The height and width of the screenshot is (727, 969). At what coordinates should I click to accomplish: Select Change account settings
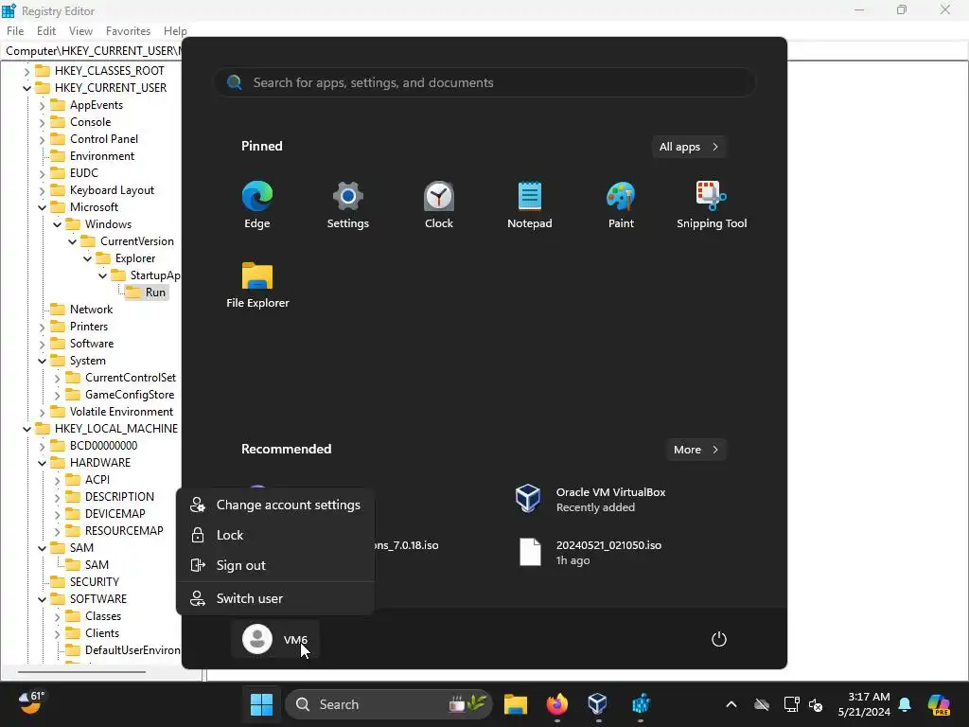point(275,505)
